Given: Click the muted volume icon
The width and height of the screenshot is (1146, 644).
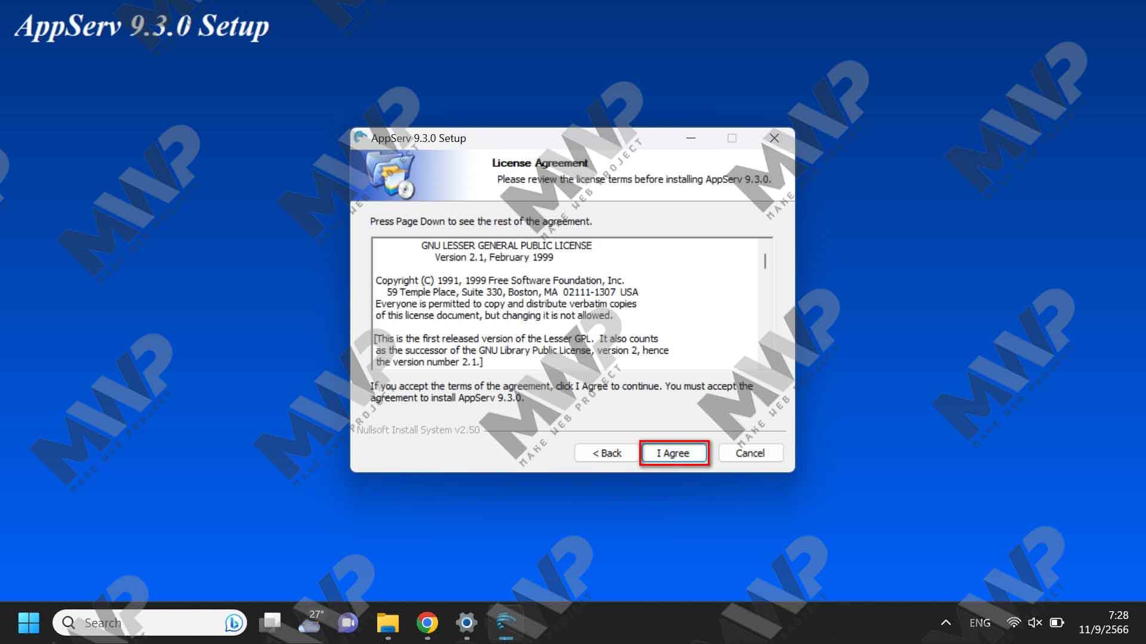Looking at the screenshot, I should pyautogui.click(x=1035, y=623).
